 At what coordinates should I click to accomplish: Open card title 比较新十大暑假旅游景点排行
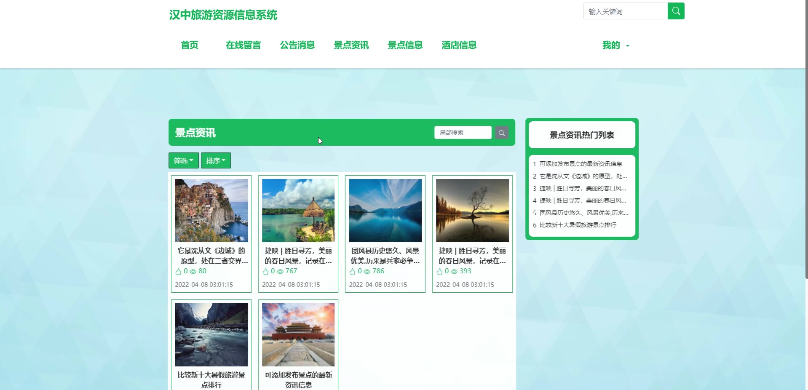click(x=211, y=380)
